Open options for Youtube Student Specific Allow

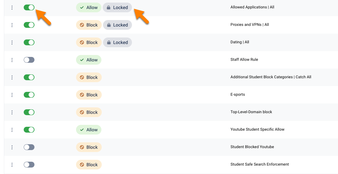pyautogui.click(x=12, y=130)
